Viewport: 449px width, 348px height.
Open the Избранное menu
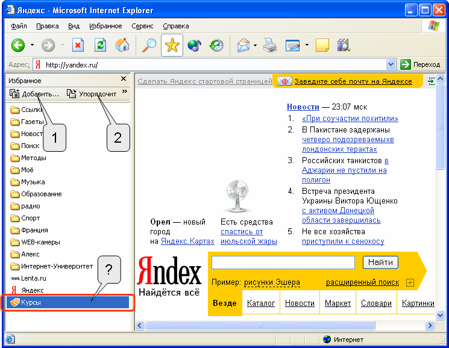coord(105,26)
